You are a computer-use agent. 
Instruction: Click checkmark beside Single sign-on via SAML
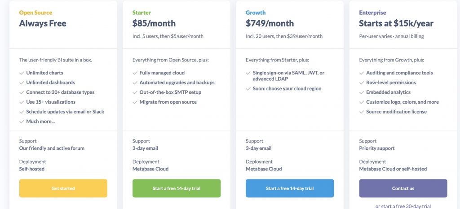(248, 73)
